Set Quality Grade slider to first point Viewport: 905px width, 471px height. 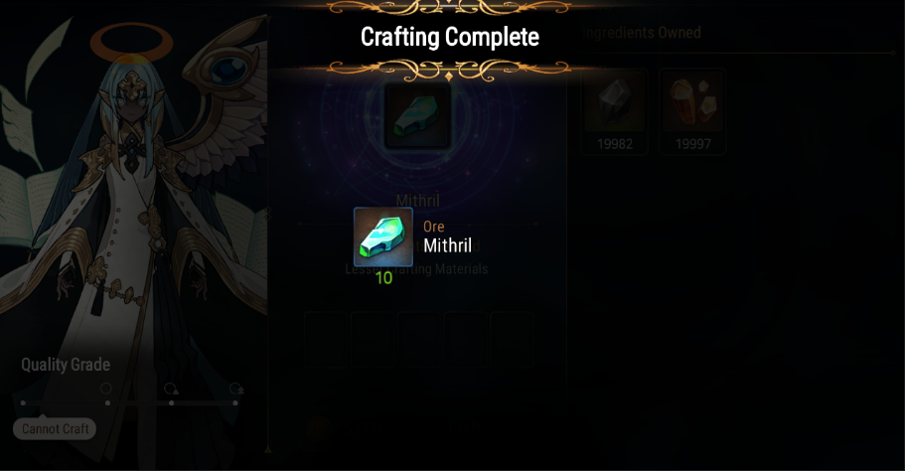pyautogui.click(x=23, y=402)
